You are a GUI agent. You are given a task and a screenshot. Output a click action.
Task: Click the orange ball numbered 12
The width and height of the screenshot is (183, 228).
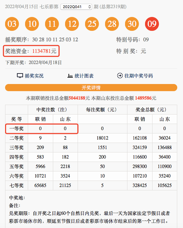[x=72, y=24]
